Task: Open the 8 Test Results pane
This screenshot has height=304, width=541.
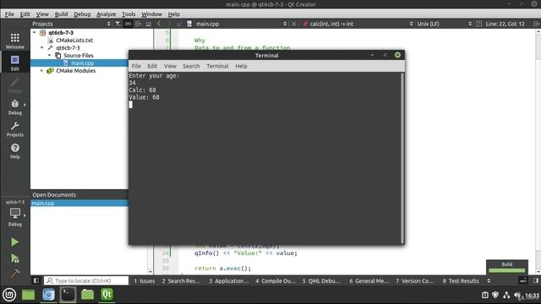Action: [461, 280]
